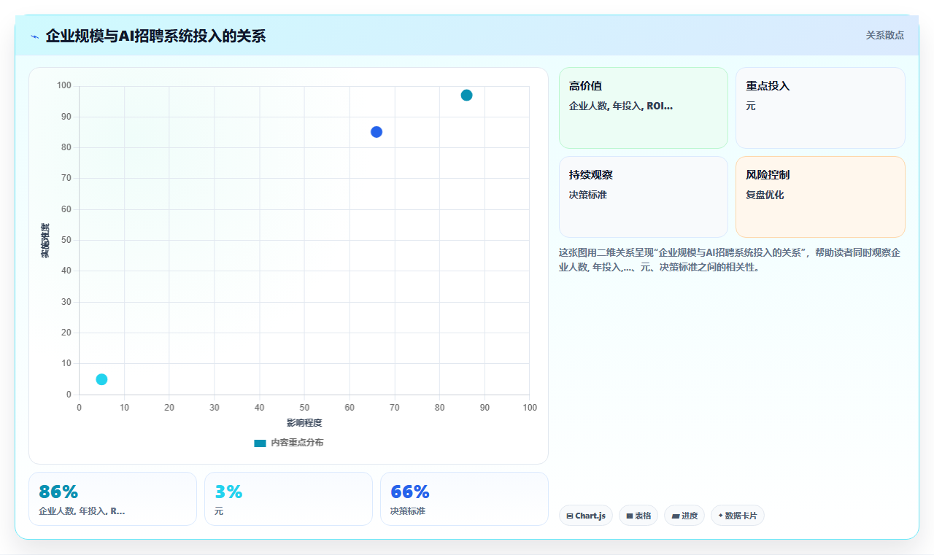
Task: Click the 影响程度 x-axis label
Action: [304, 423]
